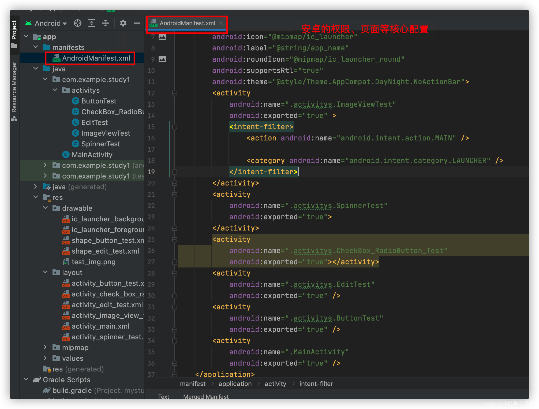Screen dimensions: 539x409
Task: Open ic_launcher_background drawable file
Action: click(103, 219)
